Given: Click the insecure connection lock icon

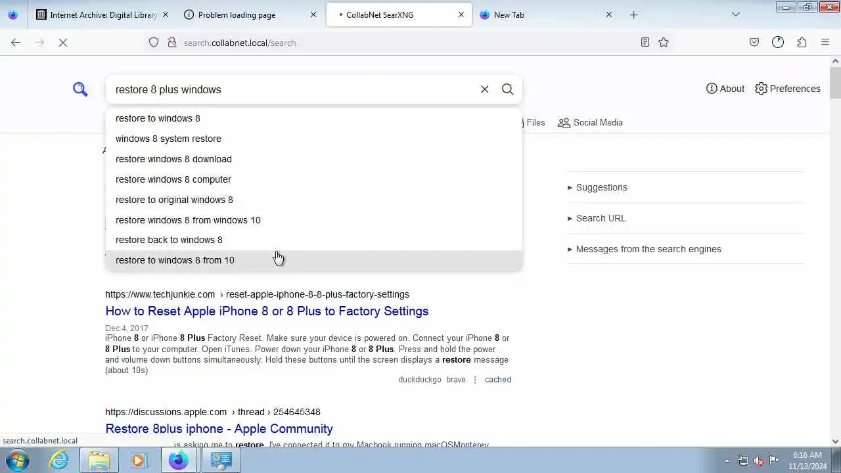Looking at the screenshot, I should pyautogui.click(x=172, y=43).
